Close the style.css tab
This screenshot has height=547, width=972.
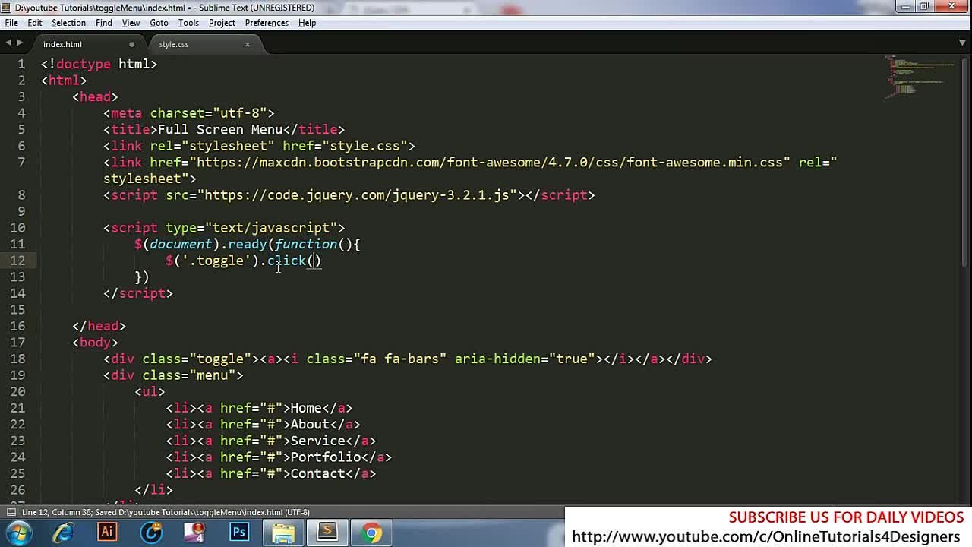(247, 44)
